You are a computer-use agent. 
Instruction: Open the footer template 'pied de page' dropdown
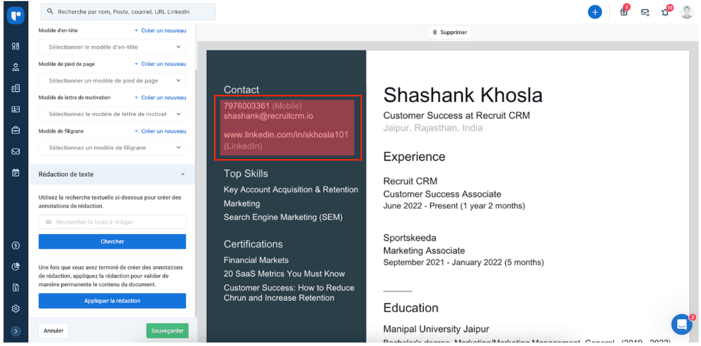pos(112,81)
